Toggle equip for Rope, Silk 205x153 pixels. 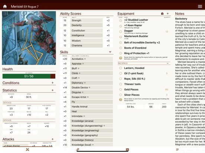coord(121,79)
